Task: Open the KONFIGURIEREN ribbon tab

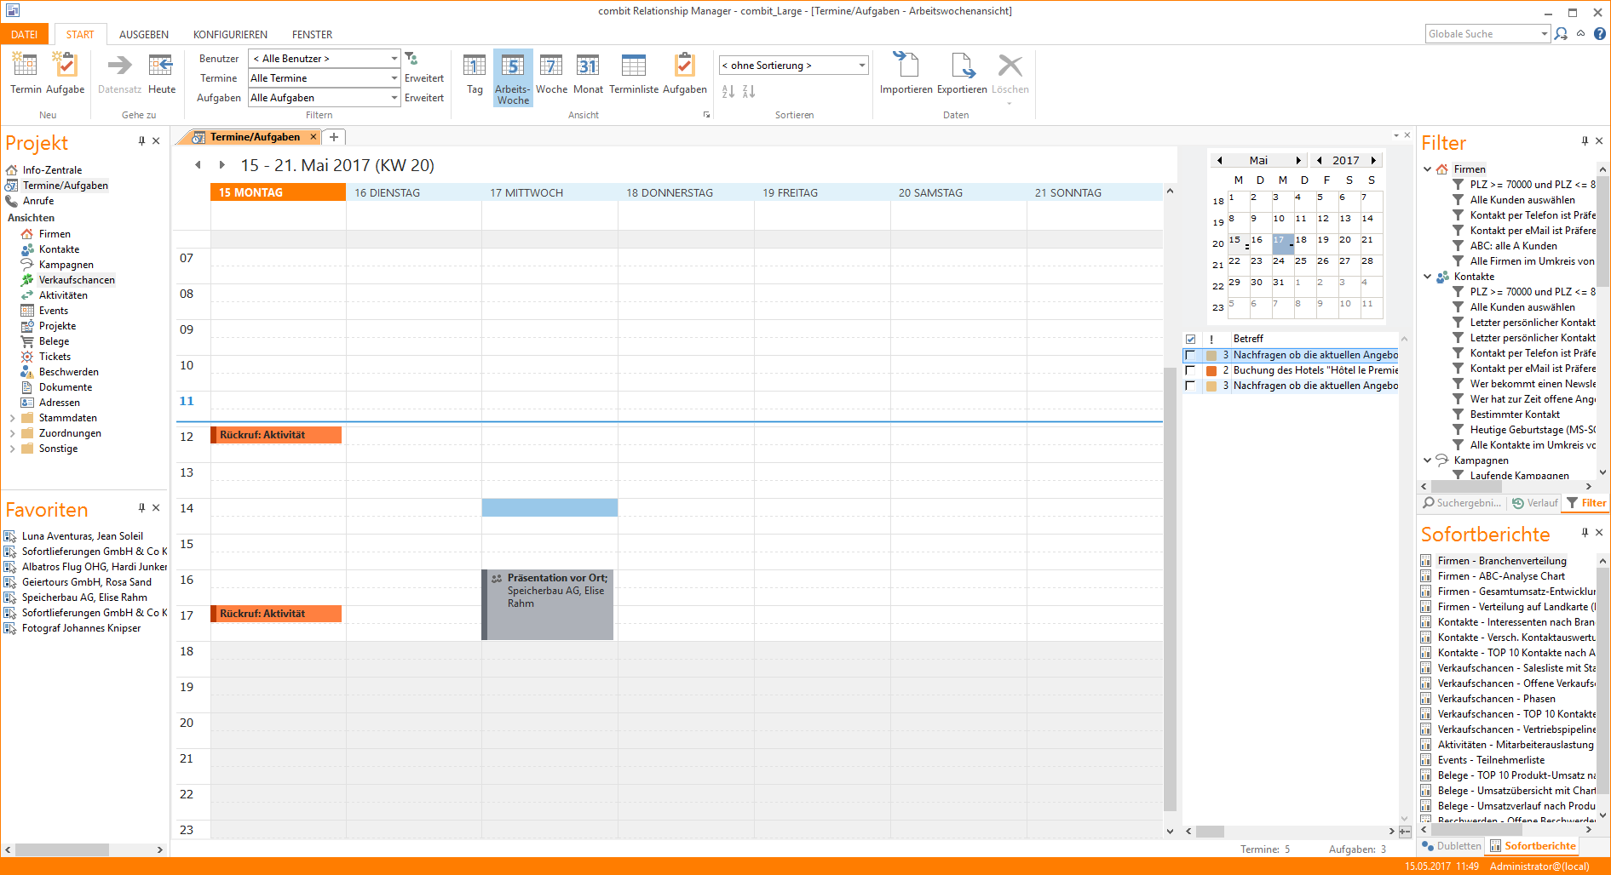Action: [x=230, y=35]
